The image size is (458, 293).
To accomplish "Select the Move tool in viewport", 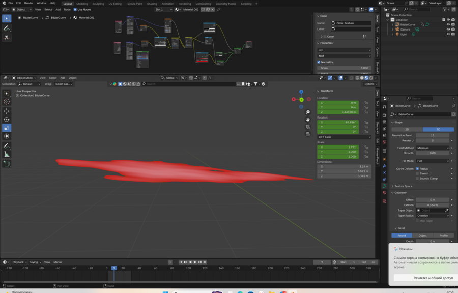I will [x=7, y=111].
